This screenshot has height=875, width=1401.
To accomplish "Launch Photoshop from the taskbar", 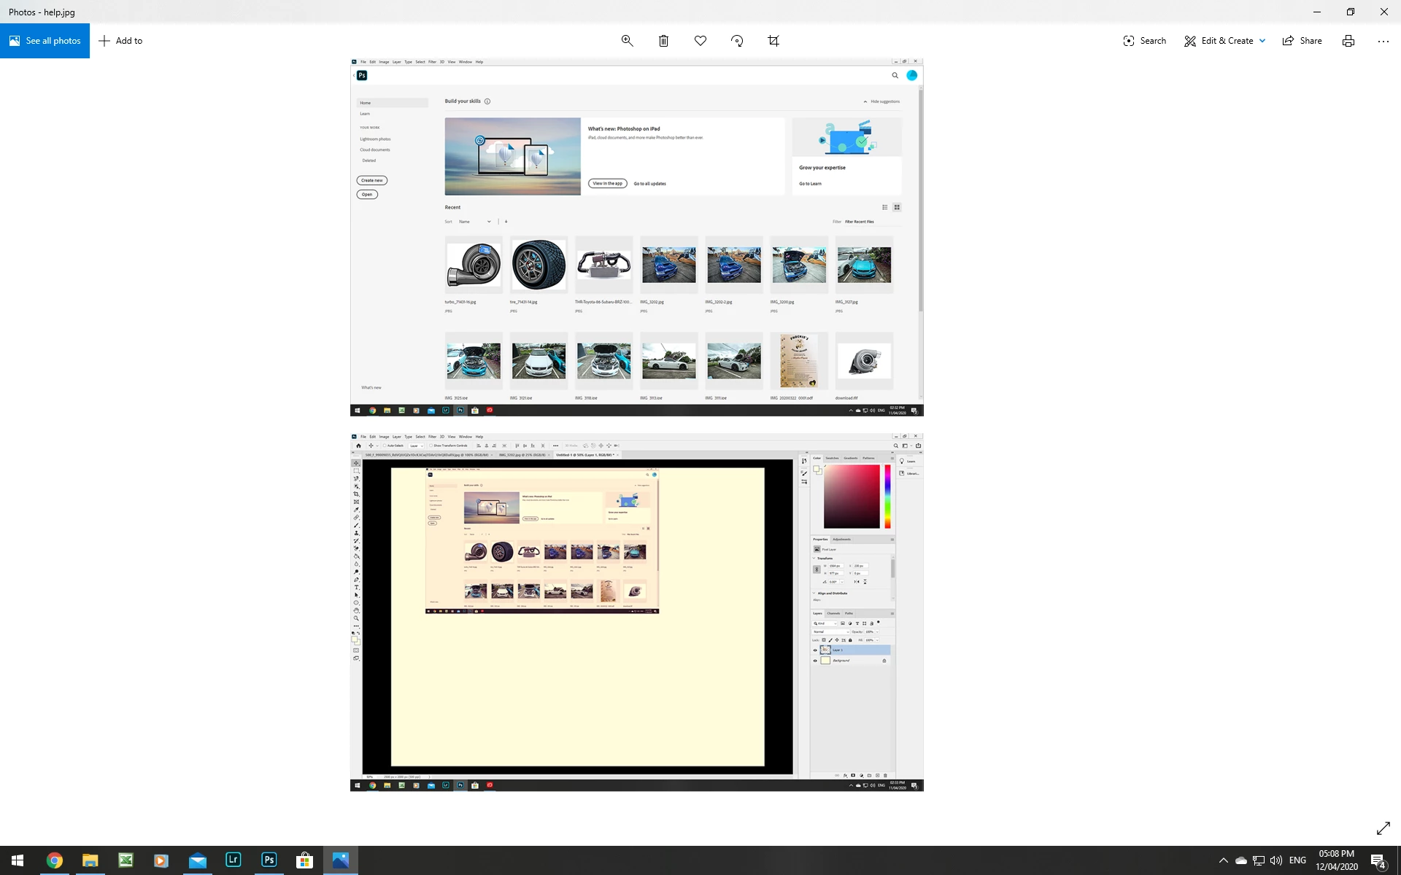I will tap(269, 860).
